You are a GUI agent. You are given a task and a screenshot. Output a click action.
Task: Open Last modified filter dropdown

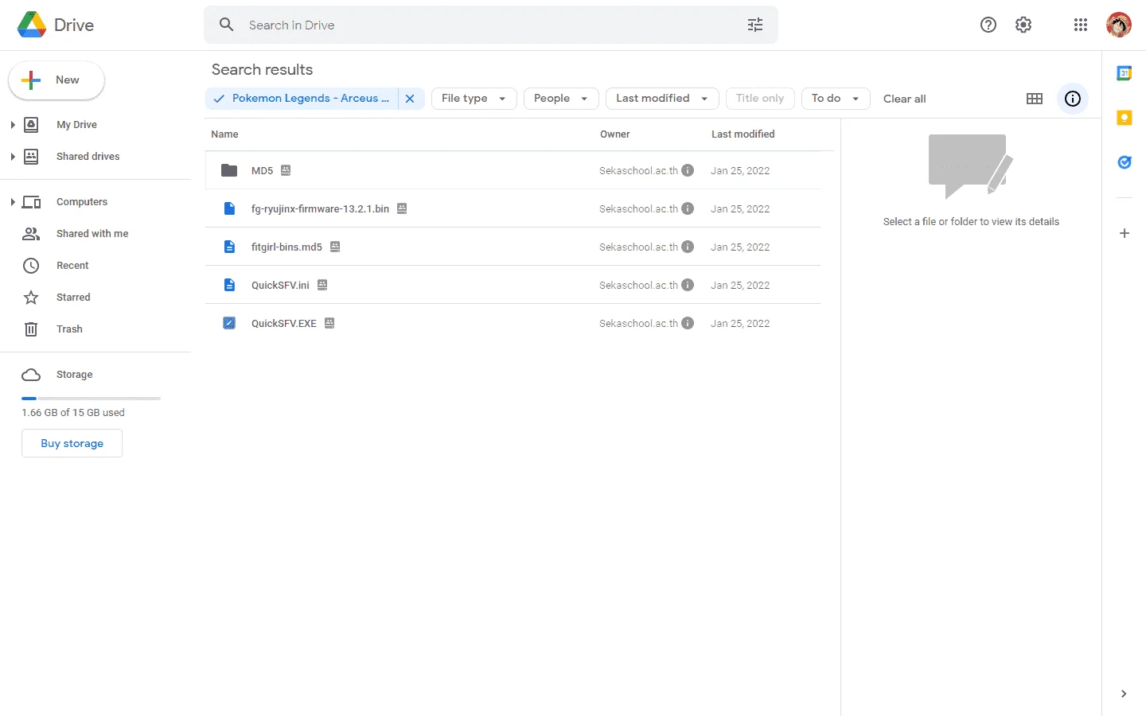pos(662,99)
